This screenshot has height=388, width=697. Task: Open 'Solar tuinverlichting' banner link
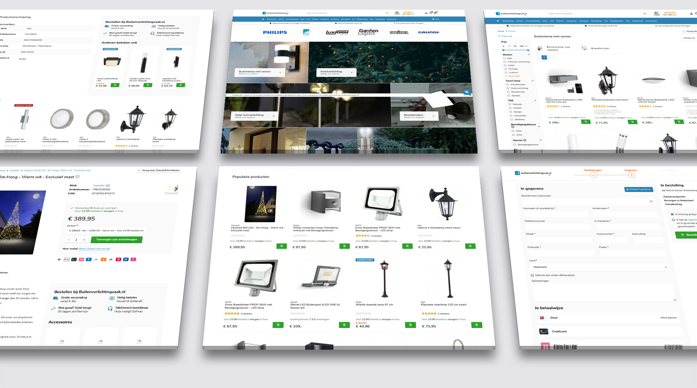(x=255, y=116)
